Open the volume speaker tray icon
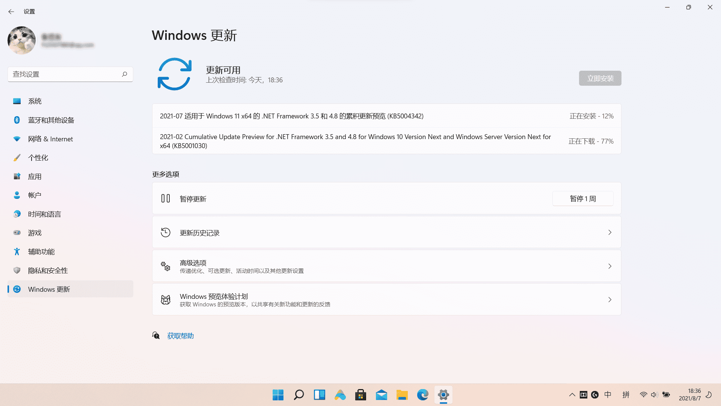The height and width of the screenshot is (406, 721). click(x=655, y=395)
